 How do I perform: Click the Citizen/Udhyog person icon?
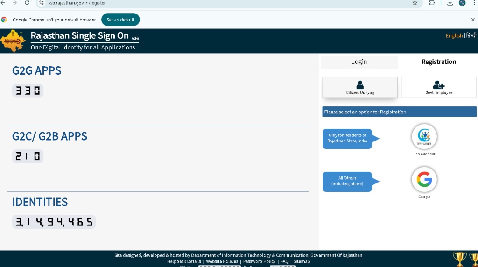point(360,85)
